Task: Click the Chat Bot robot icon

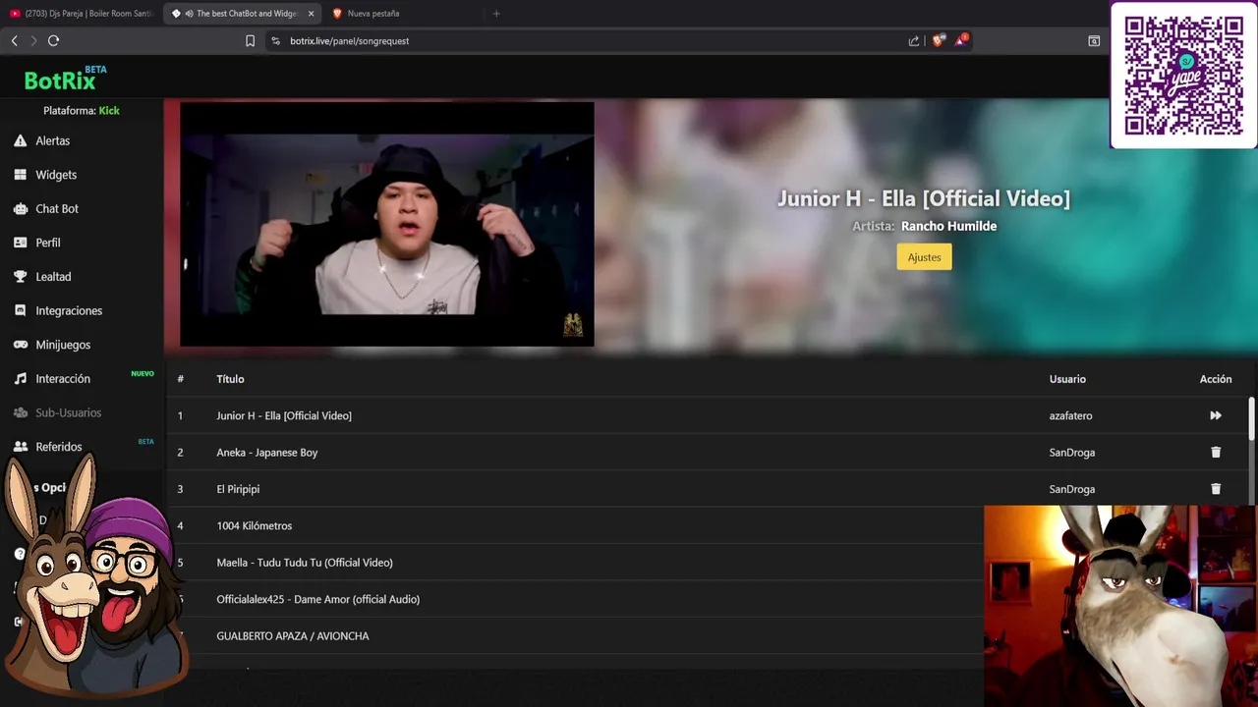Action: point(20,208)
